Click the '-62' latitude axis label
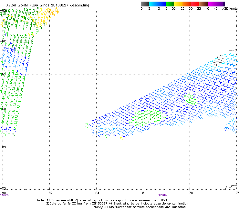The width and height of the screenshot is (239, 209). pyautogui.click(x=3, y=41)
